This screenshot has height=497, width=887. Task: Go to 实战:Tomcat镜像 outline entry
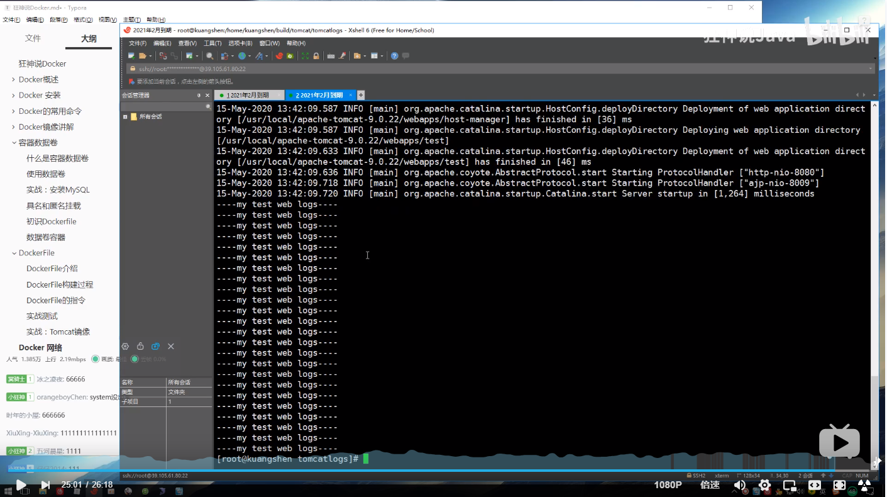pyautogui.click(x=58, y=332)
